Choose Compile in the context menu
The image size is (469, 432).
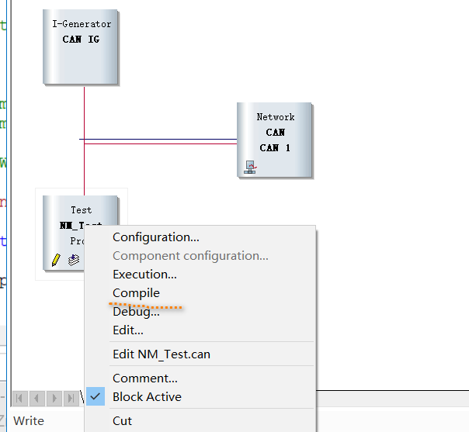coord(200,292)
